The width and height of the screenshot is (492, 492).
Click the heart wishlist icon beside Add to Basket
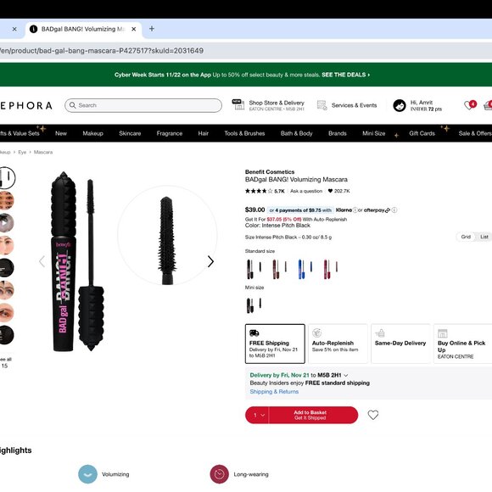(372, 415)
